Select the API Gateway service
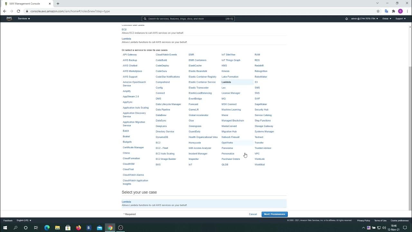This screenshot has height=232, width=412. click(x=130, y=55)
